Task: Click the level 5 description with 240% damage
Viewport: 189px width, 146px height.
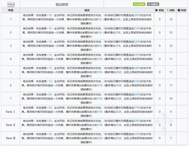Action: [x=87, y=72]
